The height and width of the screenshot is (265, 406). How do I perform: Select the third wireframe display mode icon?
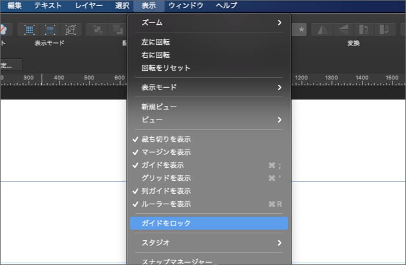71,29
